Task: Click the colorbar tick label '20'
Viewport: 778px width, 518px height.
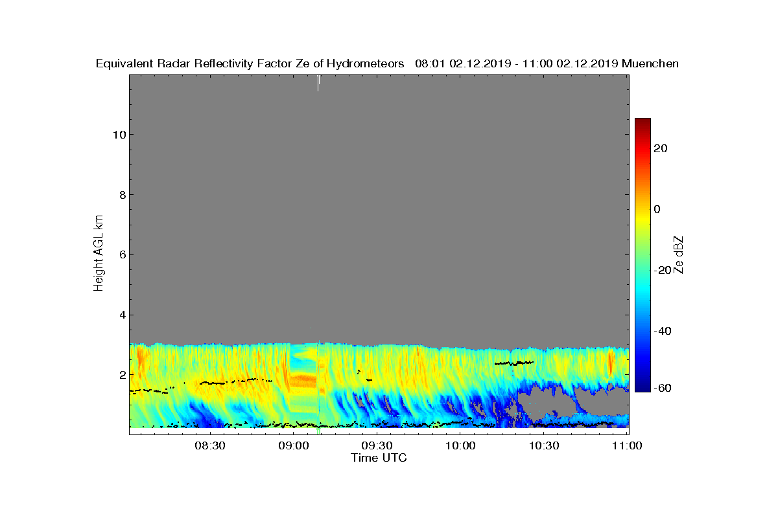Action: click(x=661, y=149)
